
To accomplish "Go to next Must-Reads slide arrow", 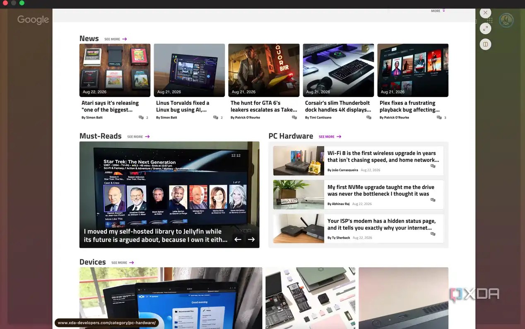I will pyautogui.click(x=251, y=239).
